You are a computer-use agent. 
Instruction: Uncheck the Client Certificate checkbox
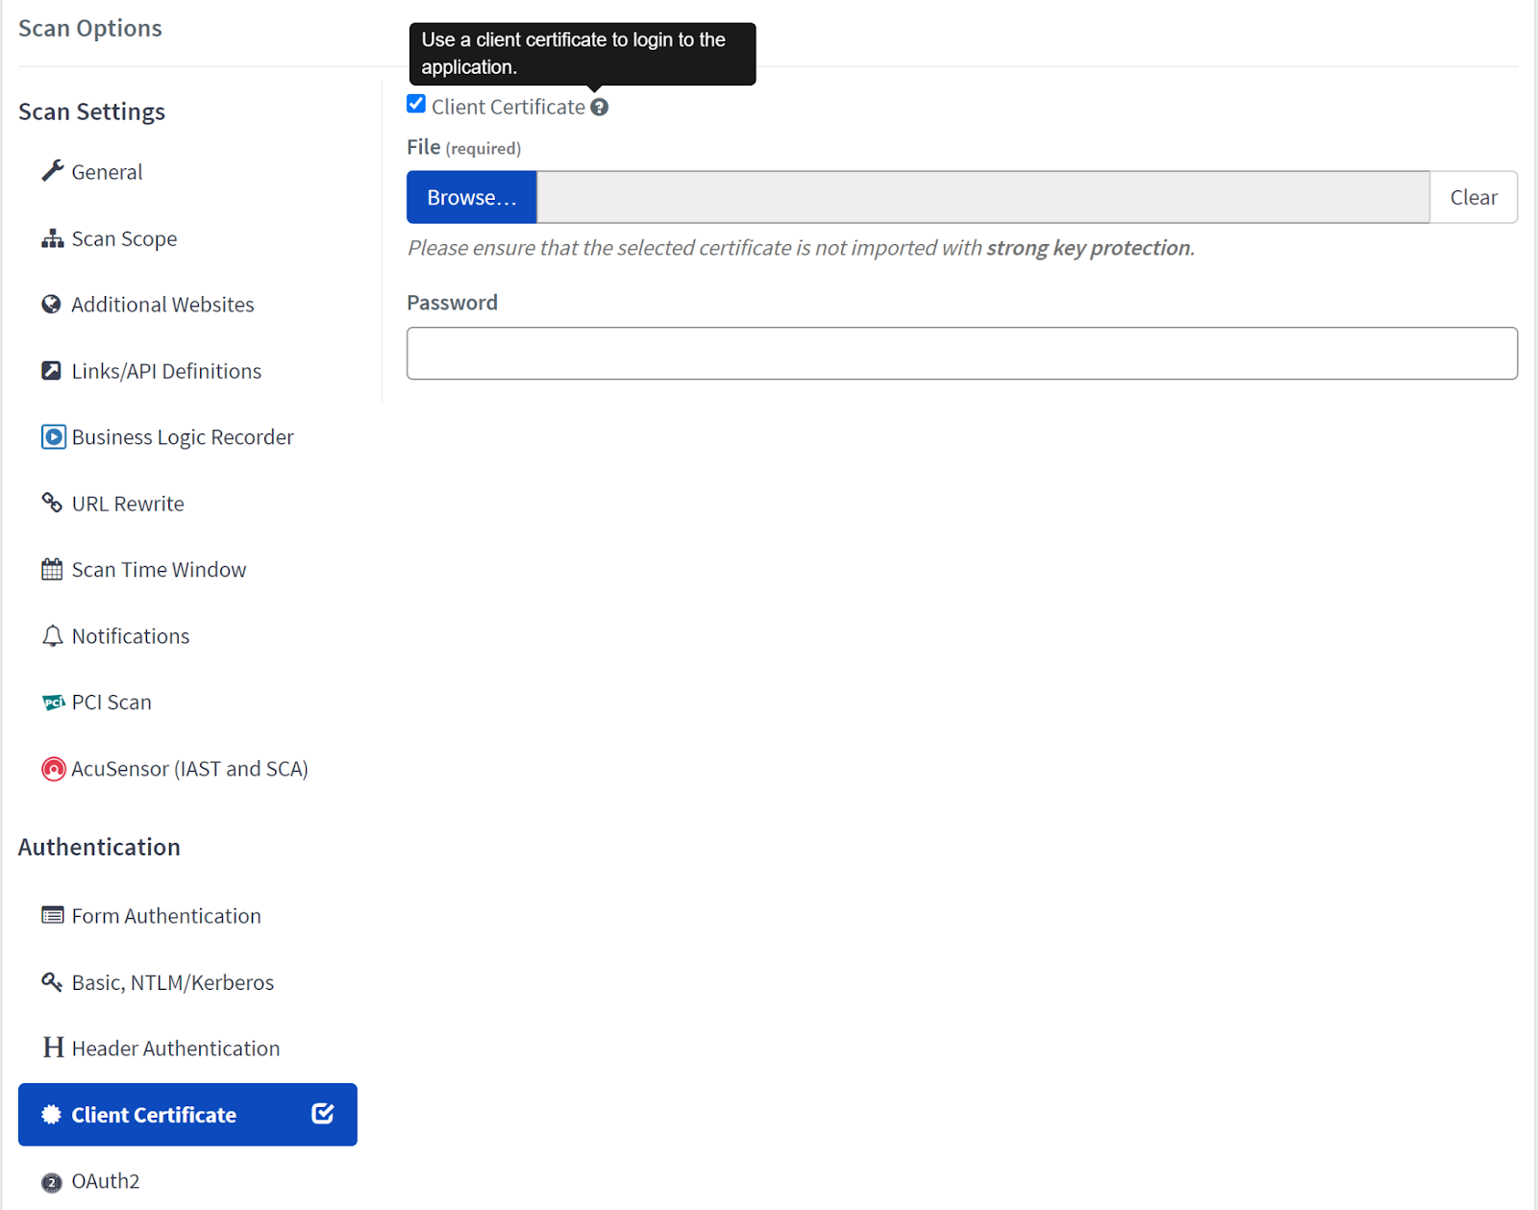416,104
